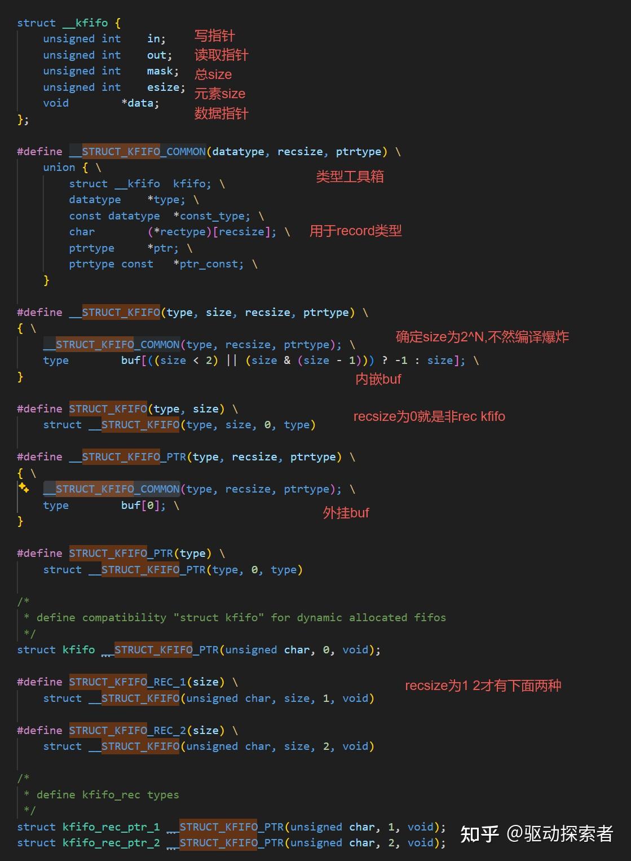
Task: Click the "struct kfifo_rec_ptr_1" declaration line
Action: [232, 827]
